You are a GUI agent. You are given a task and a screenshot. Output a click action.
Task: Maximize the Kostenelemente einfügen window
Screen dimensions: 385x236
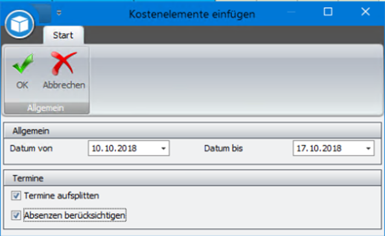328,12
